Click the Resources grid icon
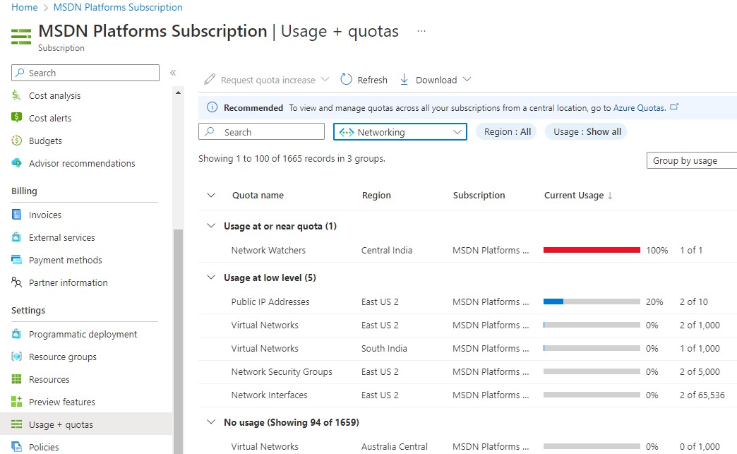The image size is (737, 454). click(16, 379)
